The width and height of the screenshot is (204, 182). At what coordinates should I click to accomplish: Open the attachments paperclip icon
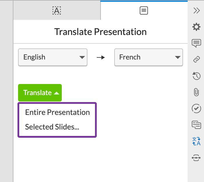click(x=196, y=92)
